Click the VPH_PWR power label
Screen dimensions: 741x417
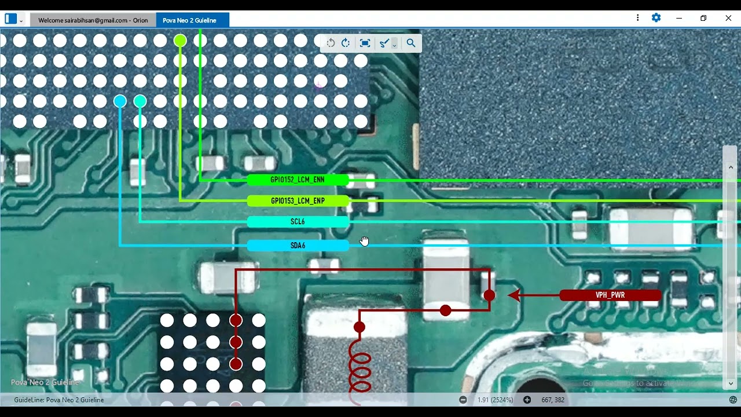tap(610, 295)
